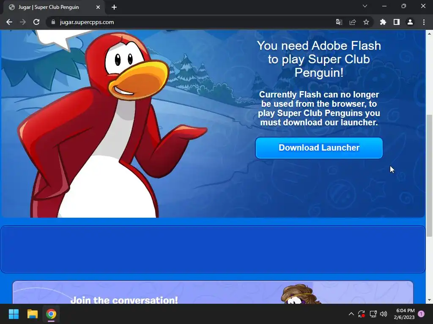The height and width of the screenshot is (324, 433).
Task: Restore down the Chrome window
Action: pyautogui.click(x=404, y=6)
